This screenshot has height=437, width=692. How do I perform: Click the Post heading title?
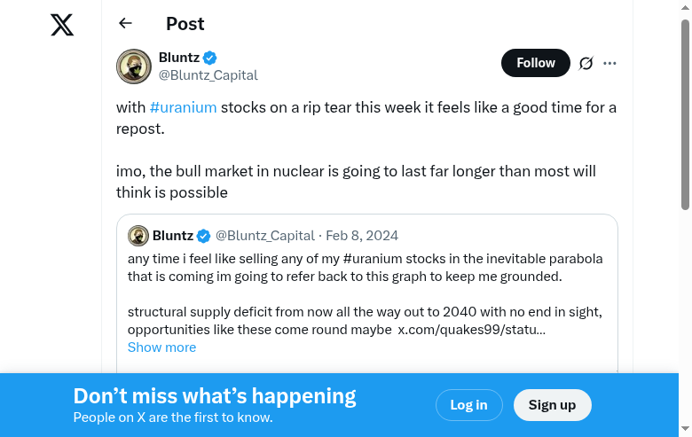(185, 24)
